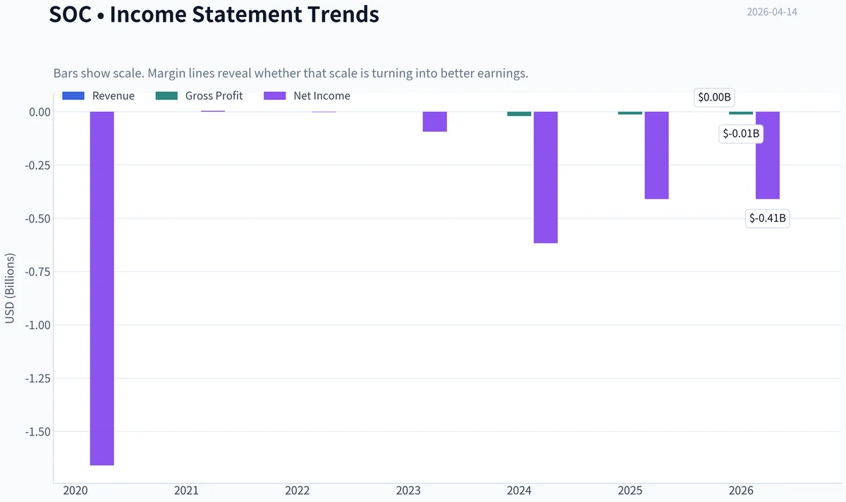Click the 0.00 y-axis tick label

coord(39,112)
